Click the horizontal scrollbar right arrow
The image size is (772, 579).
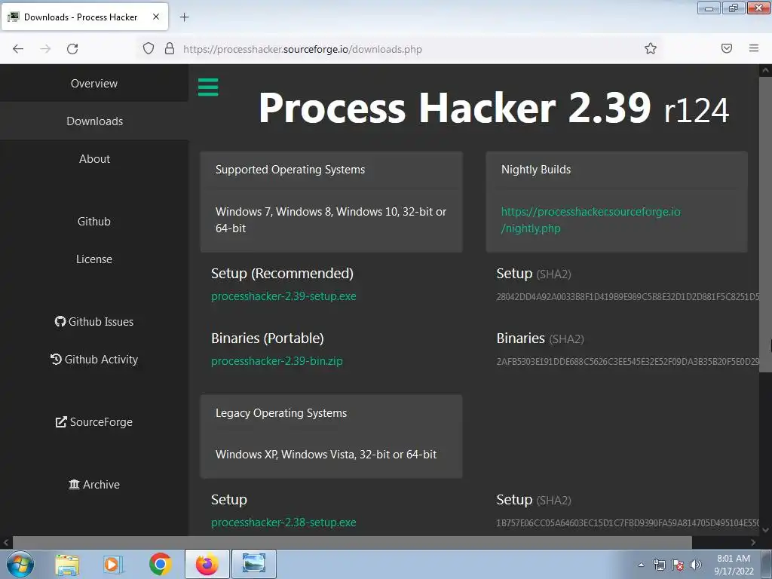click(x=753, y=543)
